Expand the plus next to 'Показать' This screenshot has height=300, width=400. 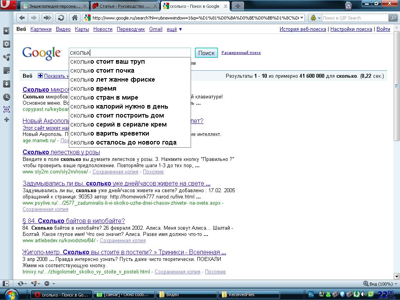click(x=40, y=76)
